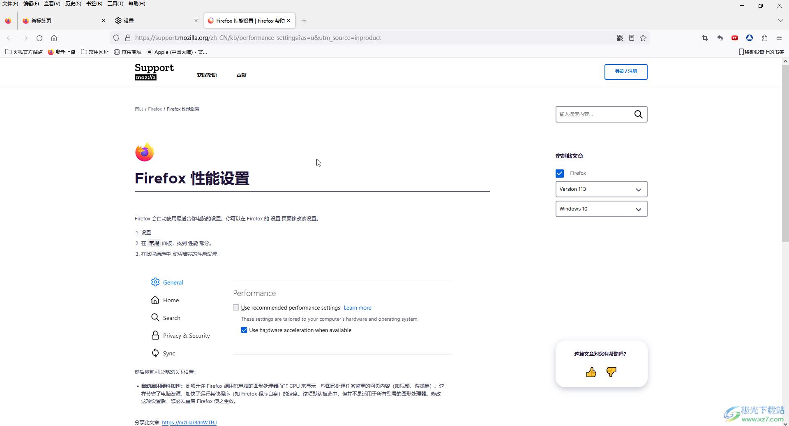The image size is (789, 426).
Task: Open the 获取帮助 navigation link
Action: (x=207, y=75)
